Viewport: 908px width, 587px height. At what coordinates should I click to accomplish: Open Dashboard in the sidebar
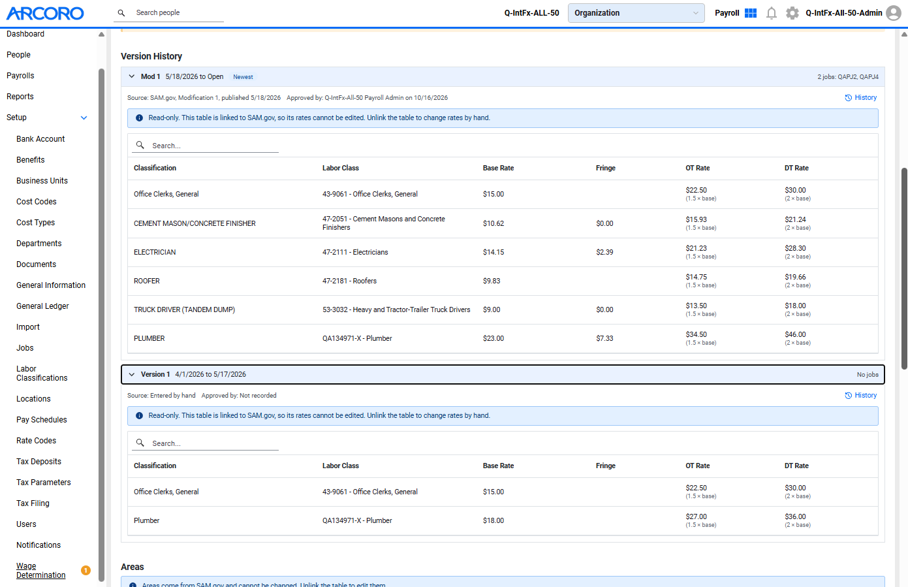[x=25, y=34]
